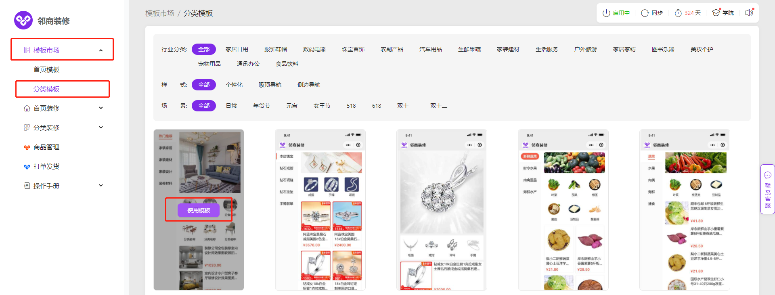The image size is (775, 295).
Task: Choose 日常 scene
Action: pos(231,106)
